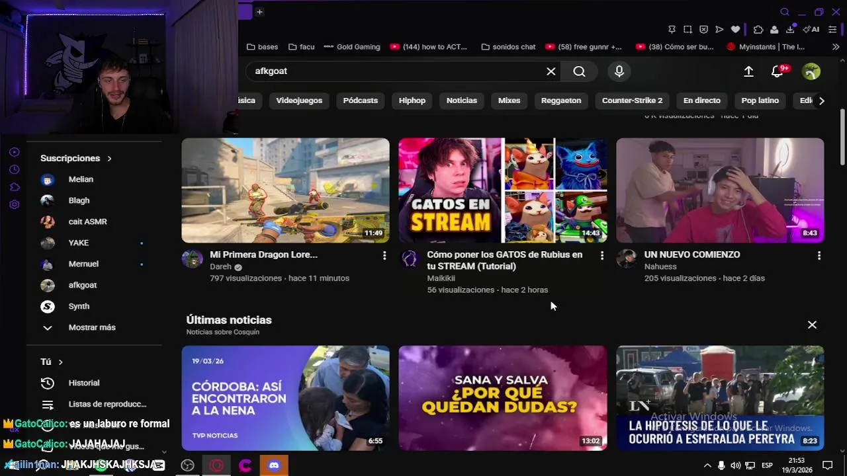Open browser tab search magnifier
The image size is (847, 476).
click(785, 12)
